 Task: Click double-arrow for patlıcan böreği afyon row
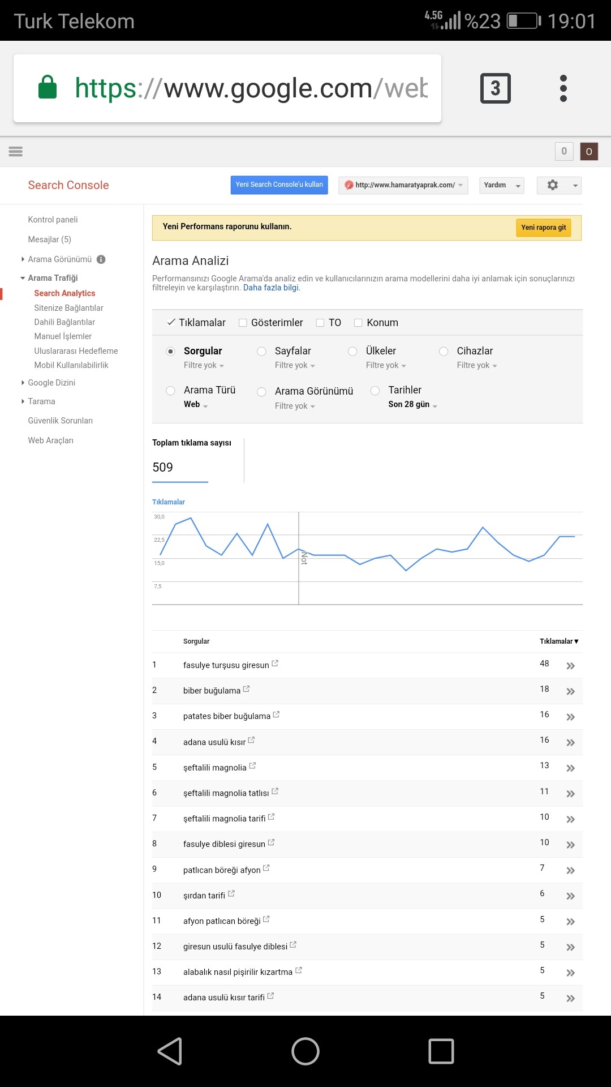coord(571,870)
